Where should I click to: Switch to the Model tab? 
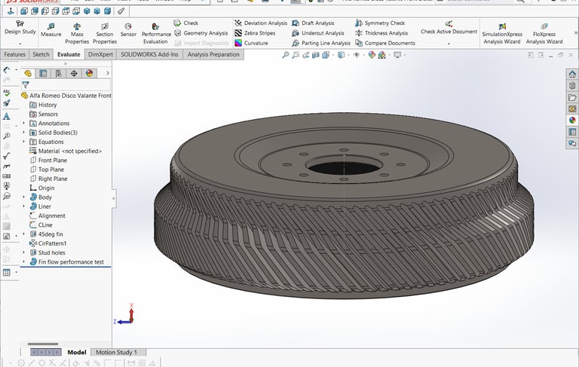point(77,352)
